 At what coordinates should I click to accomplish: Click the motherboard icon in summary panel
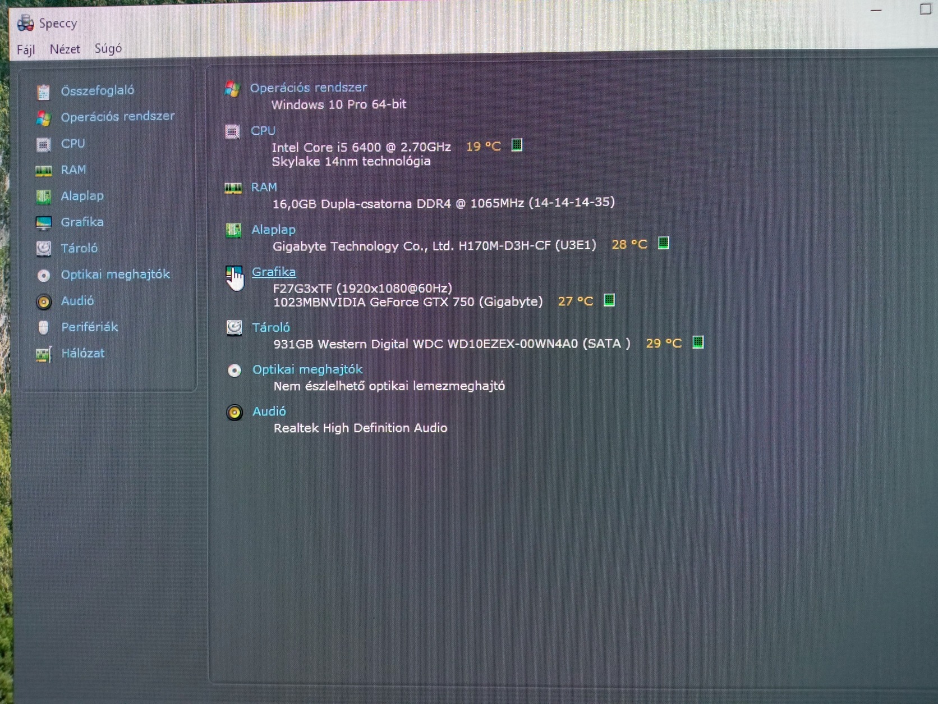click(x=233, y=230)
